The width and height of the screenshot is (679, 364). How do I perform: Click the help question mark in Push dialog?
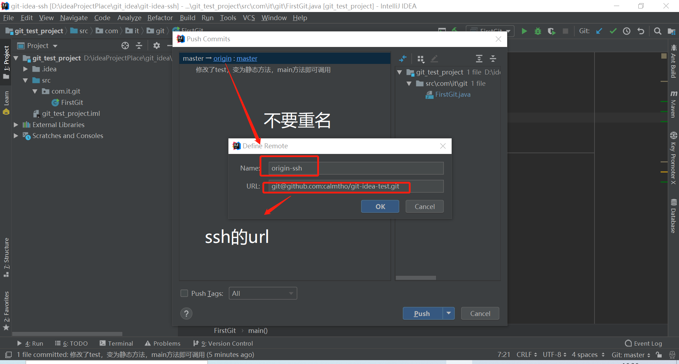tap(186, 313)
